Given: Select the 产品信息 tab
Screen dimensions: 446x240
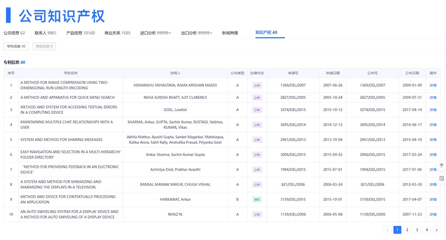Looking at the screenshot, I should click(80, 33).
